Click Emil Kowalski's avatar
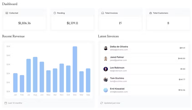The width and height of the screenshot is (192, 110). (105, 90)
